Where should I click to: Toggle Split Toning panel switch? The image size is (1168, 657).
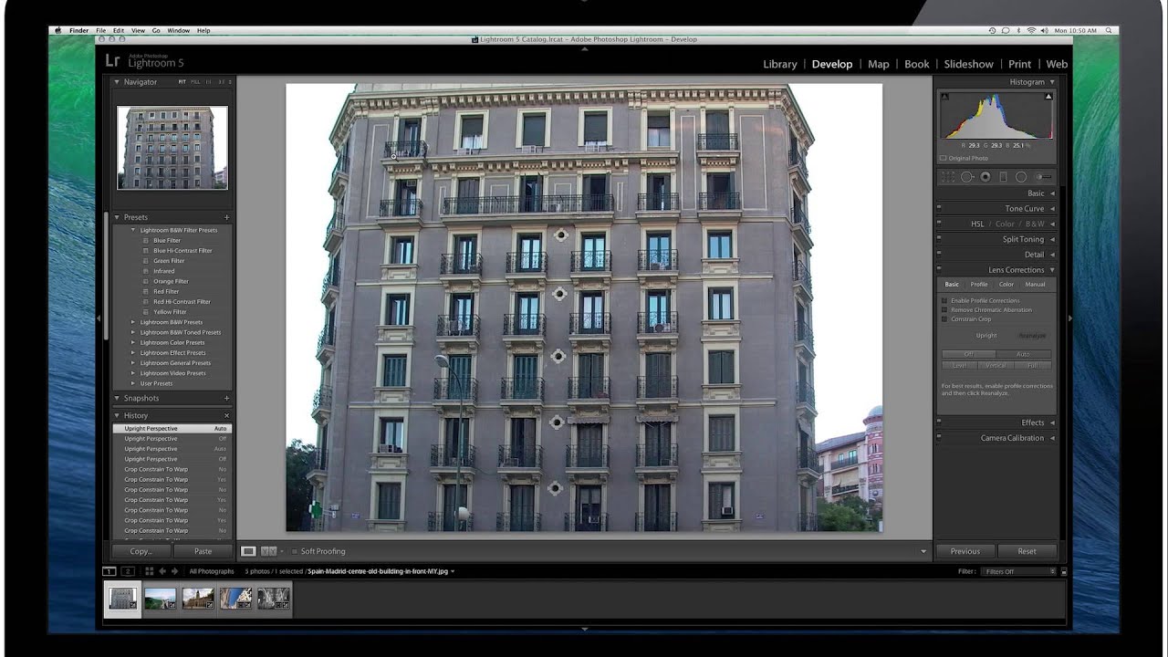click(x=939, y=239)
